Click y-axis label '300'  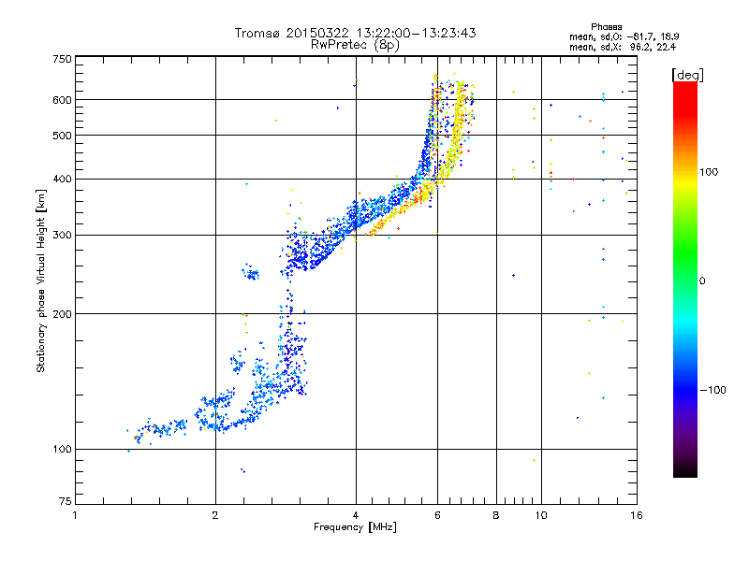62,236
